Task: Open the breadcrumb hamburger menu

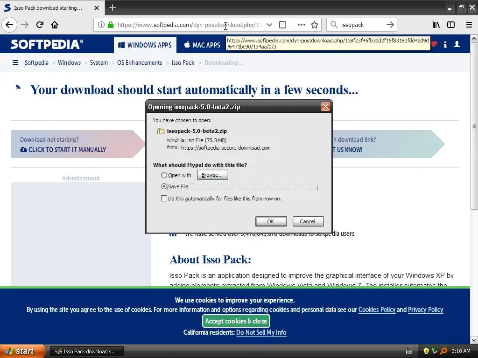Action: coord(15,63)
